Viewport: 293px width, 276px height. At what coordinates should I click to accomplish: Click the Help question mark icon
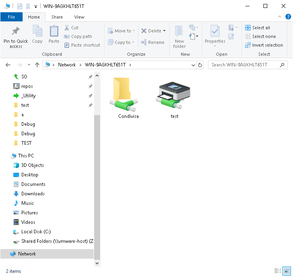(x=288, y=17)
